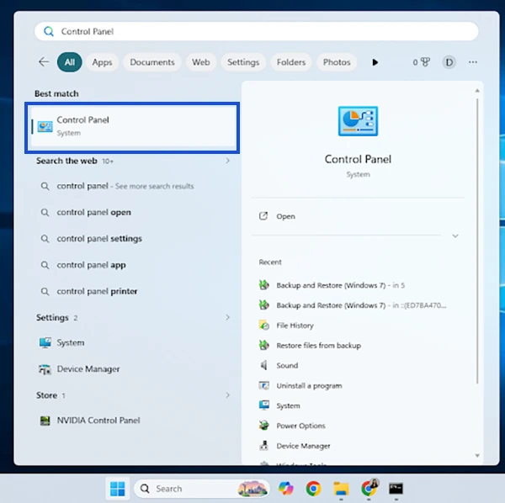Viewport: 505px width, 503px height.
Task: Select the All filter tab
Action: click(70, 62)
